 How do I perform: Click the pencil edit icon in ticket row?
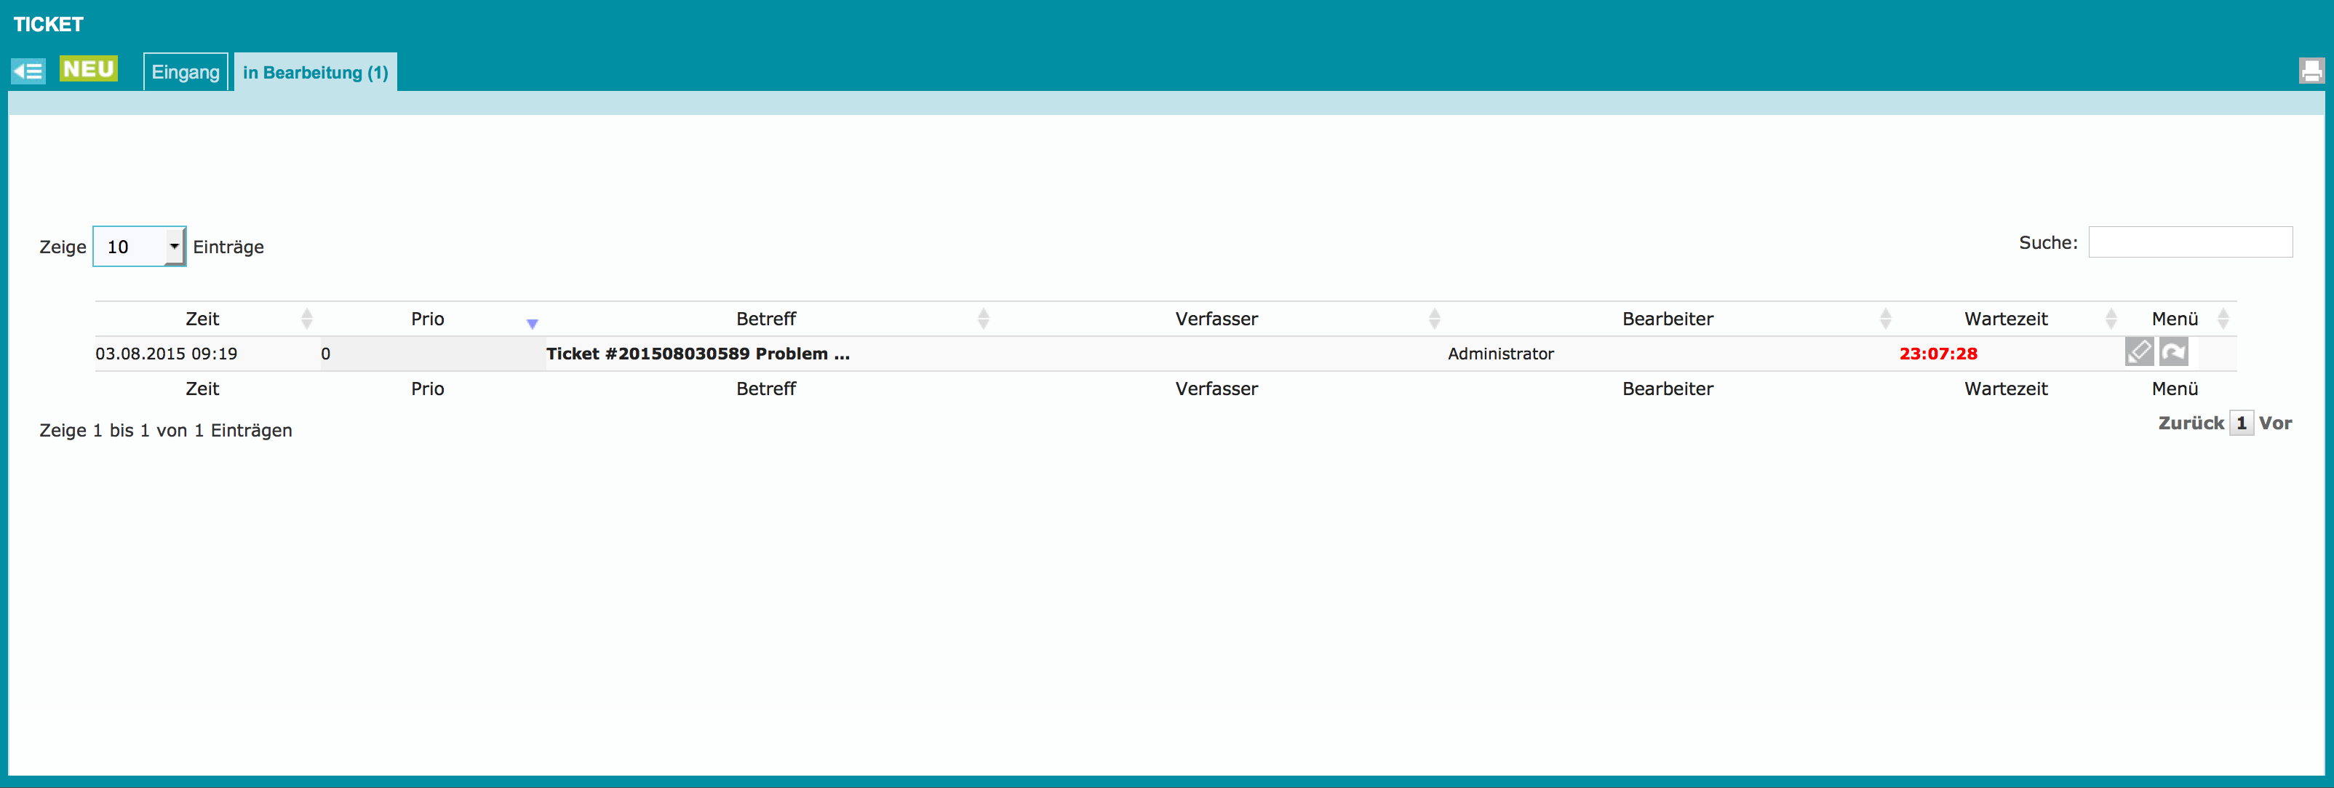(2138, 351)
